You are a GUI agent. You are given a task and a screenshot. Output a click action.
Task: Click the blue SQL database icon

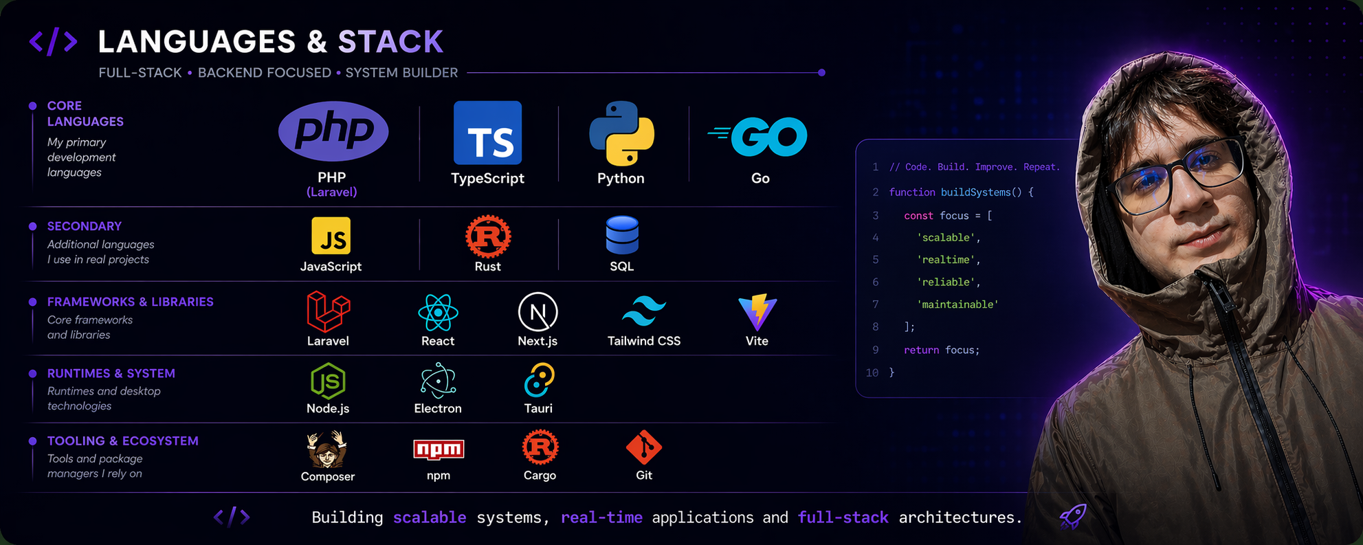point(622,235)
